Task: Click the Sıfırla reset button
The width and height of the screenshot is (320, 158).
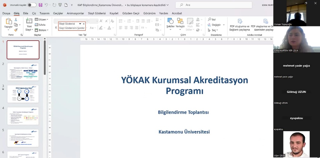Action: [40, 25]
